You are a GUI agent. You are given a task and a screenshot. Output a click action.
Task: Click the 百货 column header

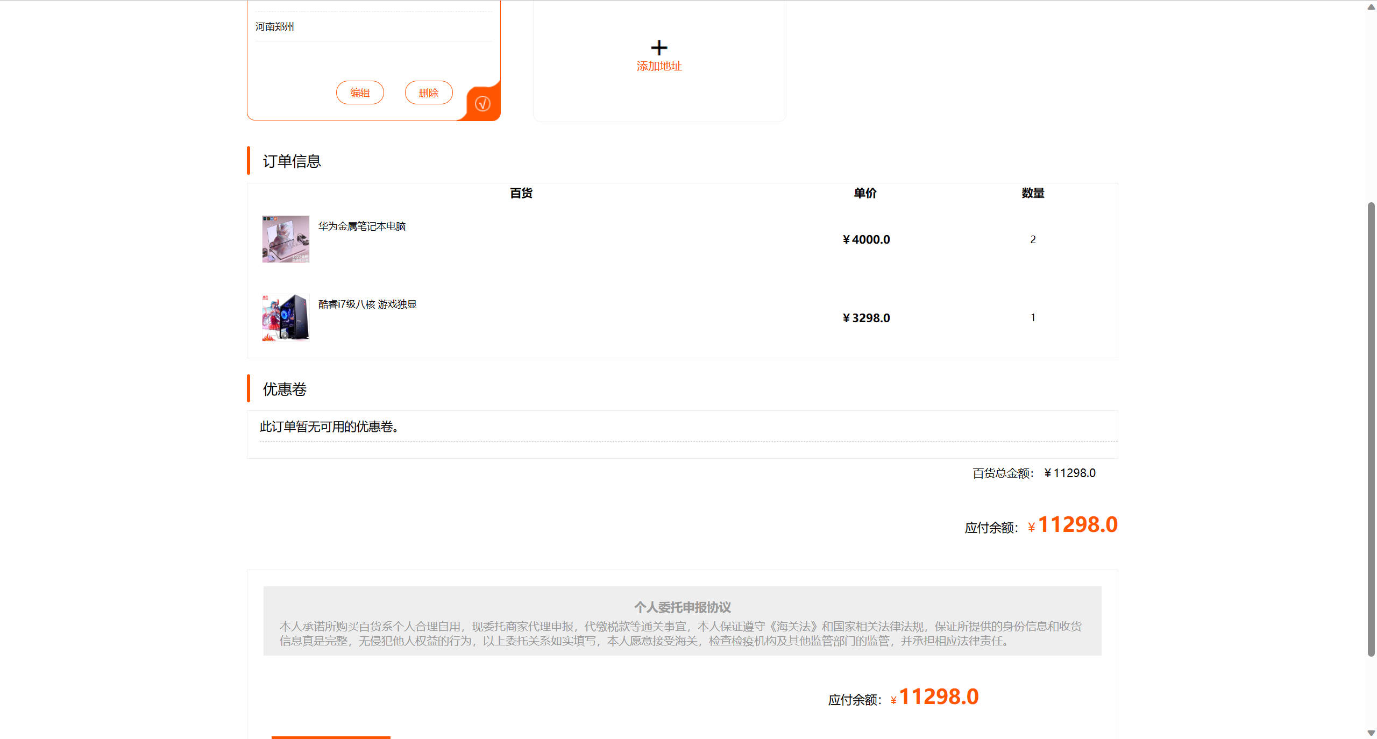coord(521,193)
